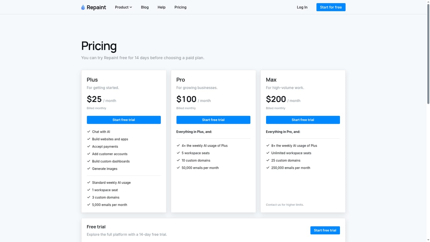430x242 pixels.
Task: Click the checkmark beside Build websites and apps
Action: pos(89,139)
